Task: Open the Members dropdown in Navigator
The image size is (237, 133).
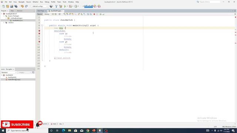Action: click(x=9, y=72)
